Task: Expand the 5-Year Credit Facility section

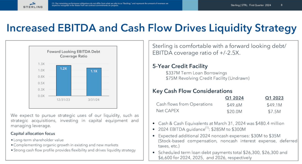Action: [180, 66]
